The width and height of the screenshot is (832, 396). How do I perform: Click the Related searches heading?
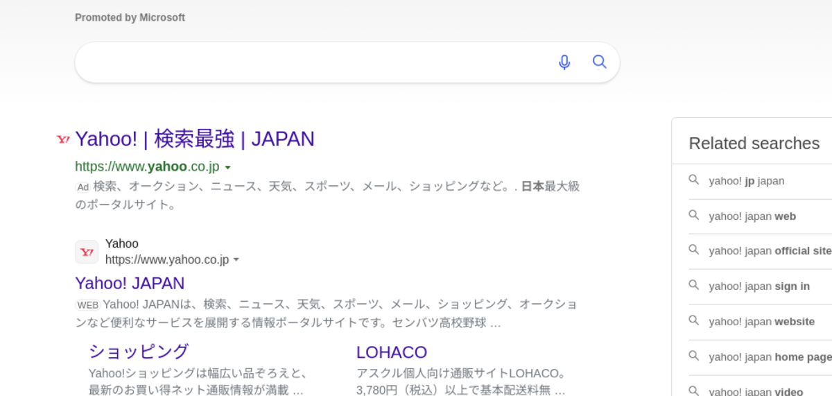pos(754,144)
